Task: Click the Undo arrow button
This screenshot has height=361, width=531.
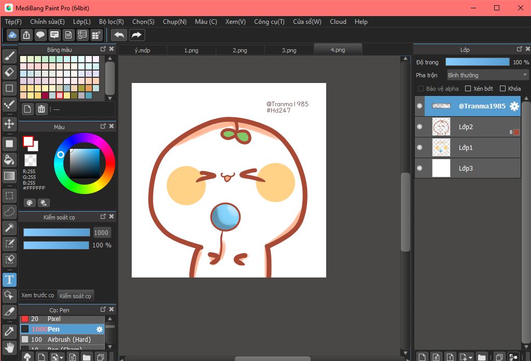Action: pyautogui.click(x=119, y=35)
